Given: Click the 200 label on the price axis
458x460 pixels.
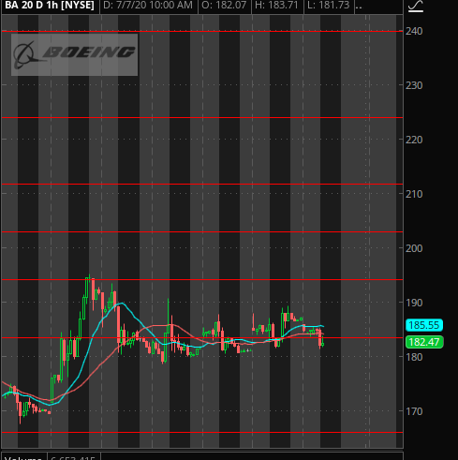Looking at the screenshot, I should (414, 248).
